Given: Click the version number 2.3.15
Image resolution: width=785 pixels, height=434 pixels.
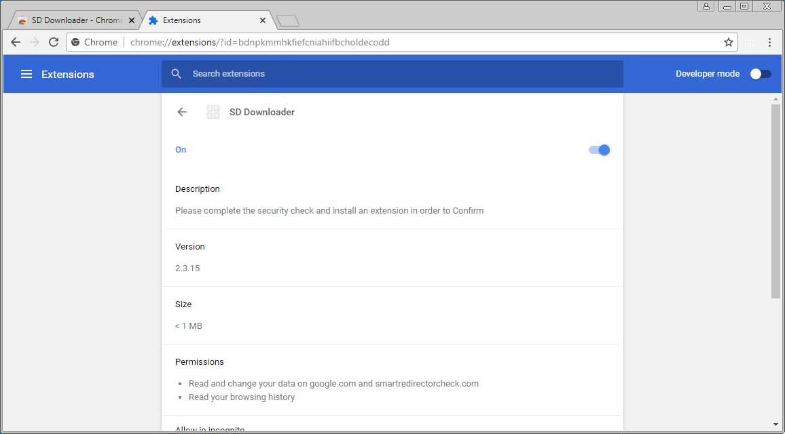Looking at the screenshot, I should 187,269.
